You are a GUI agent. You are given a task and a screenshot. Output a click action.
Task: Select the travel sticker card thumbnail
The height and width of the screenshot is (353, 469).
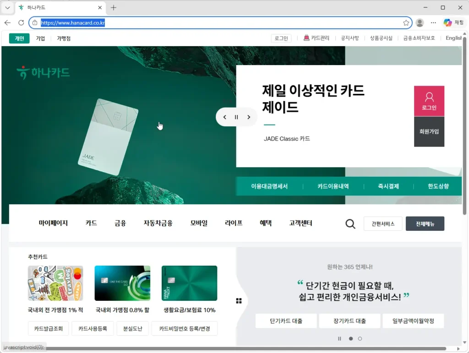pos(55,283)
